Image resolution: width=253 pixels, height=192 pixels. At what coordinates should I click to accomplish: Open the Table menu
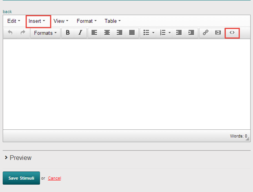pyautogui.click(x=113, y=21)
